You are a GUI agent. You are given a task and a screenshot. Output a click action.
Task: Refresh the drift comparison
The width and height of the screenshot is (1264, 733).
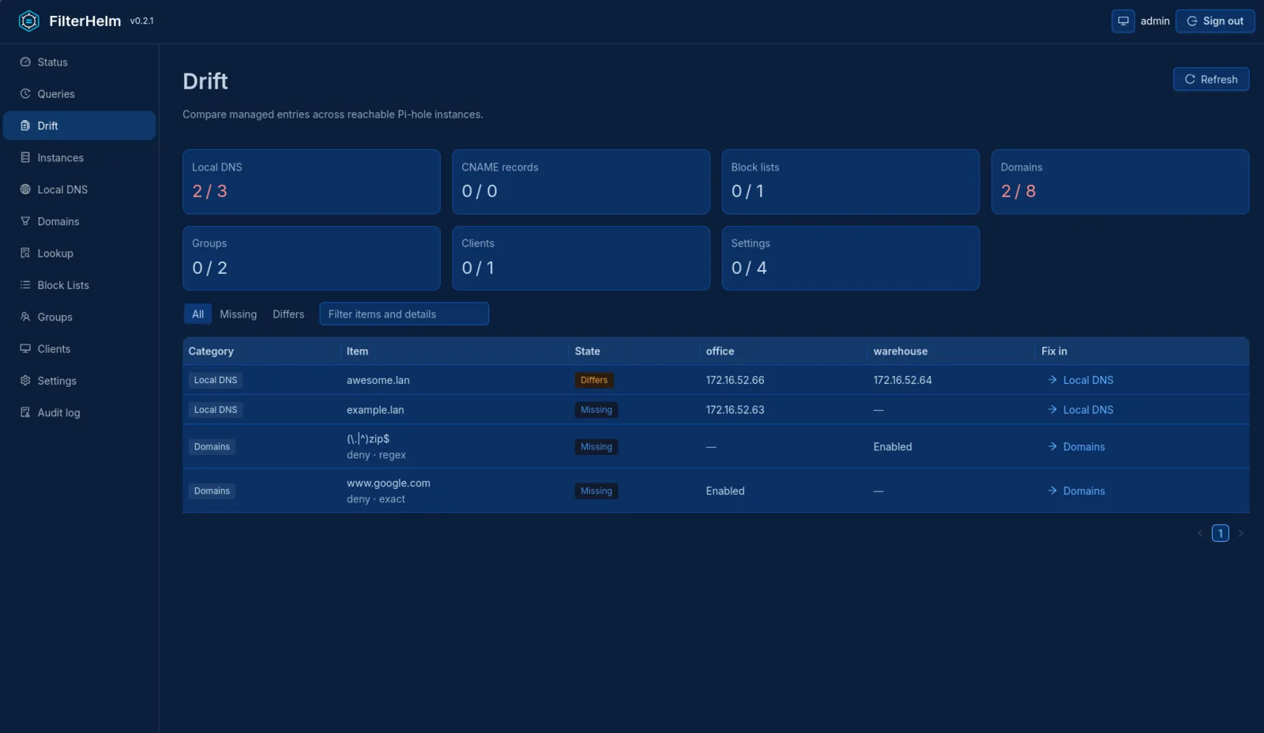pos(1211,79)
